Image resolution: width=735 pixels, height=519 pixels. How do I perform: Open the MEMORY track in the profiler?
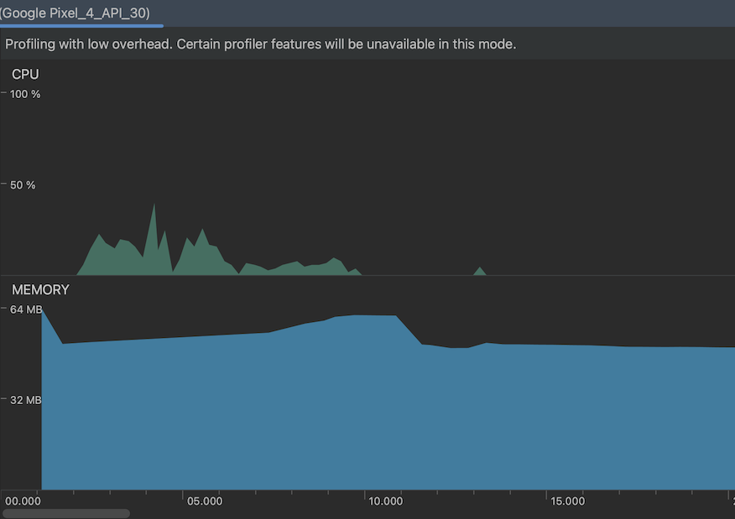click(40, 289)
